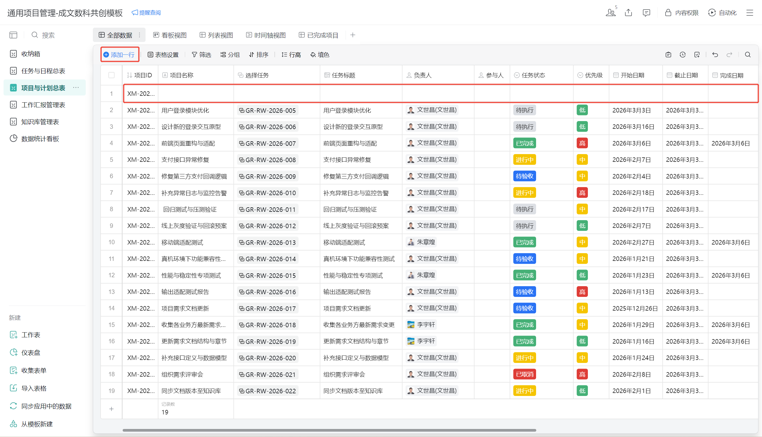The height and width of the screenshot is (437, 762).
Task: Tick the select-all header checkbox
Action: (111, 75)
